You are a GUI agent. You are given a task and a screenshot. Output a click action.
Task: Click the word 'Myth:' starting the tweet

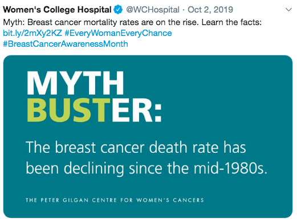14,22
